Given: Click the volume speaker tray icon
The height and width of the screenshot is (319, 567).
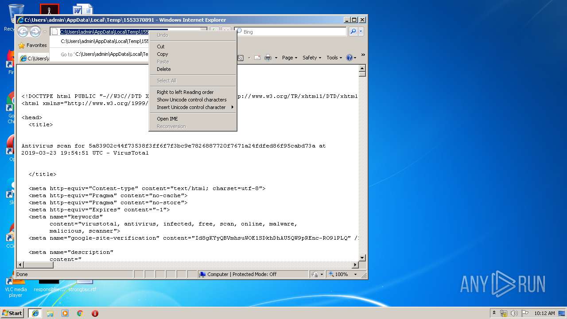Looking at the screenshot, I should (x=515, y=313).
